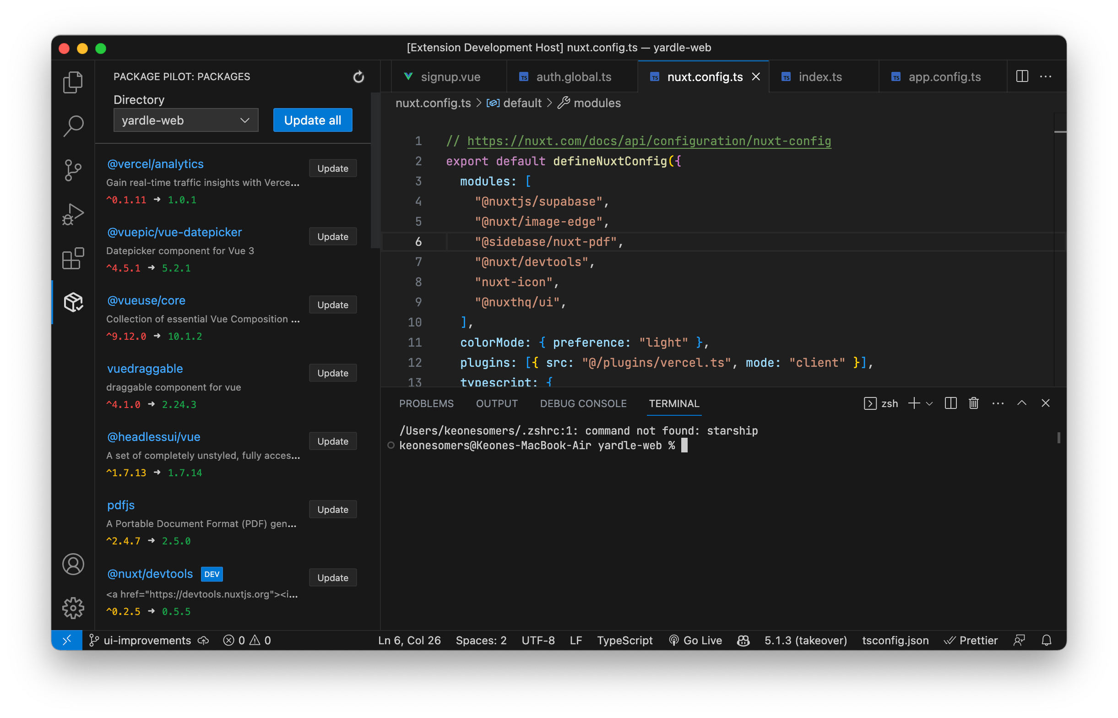
Task: Click tsconfig.json in status bar
Action: (895, 641)
